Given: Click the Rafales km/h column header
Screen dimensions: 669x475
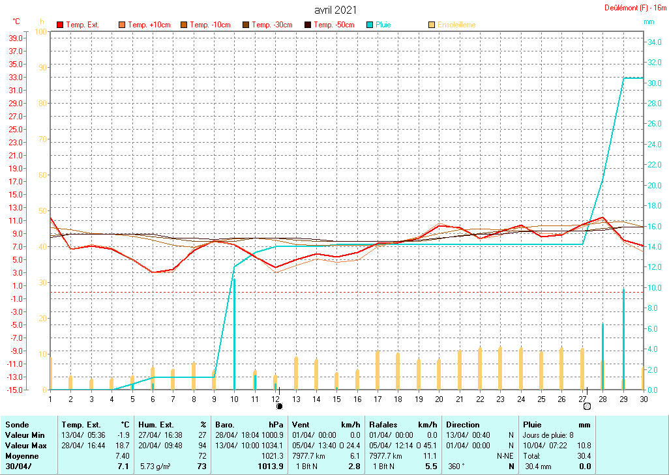Looking at the screenshot, I should pos(402,425).
